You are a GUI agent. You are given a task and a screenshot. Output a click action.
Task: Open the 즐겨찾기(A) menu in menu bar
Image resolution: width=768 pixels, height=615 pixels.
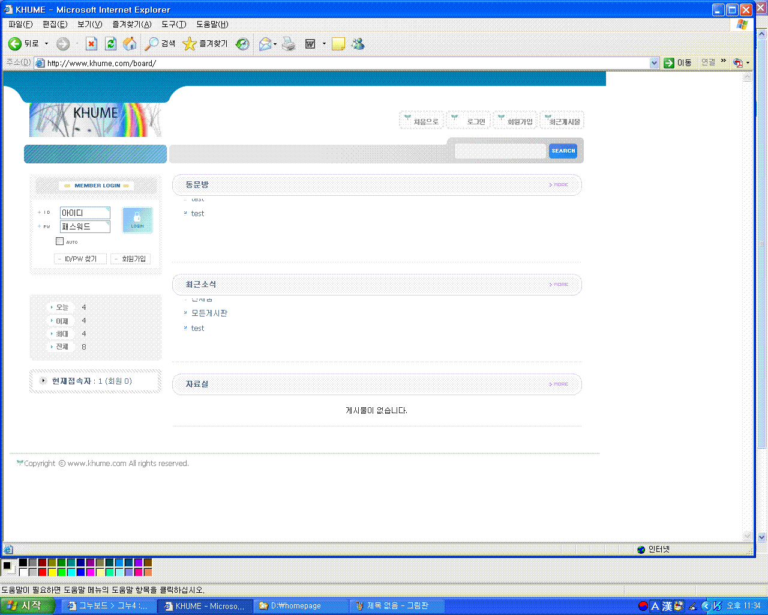click(x=131, y=24)
